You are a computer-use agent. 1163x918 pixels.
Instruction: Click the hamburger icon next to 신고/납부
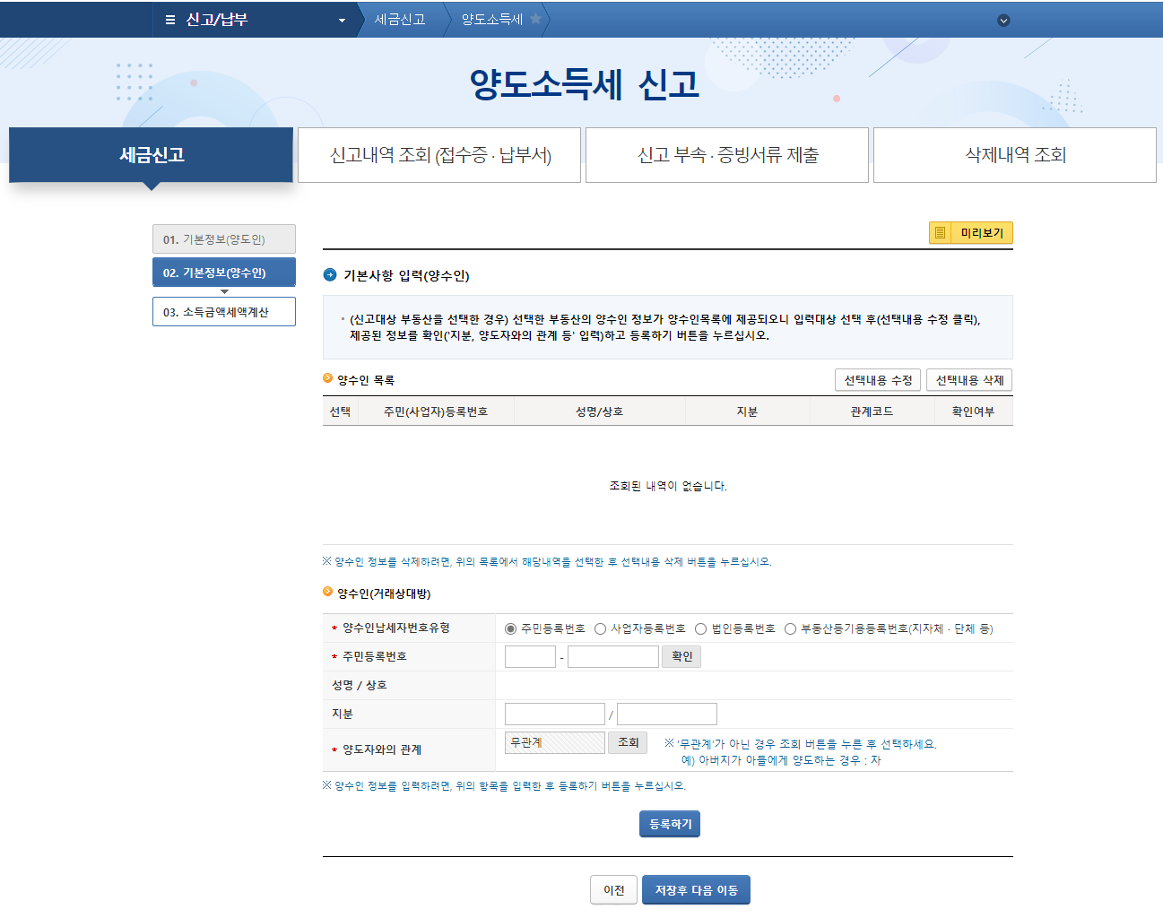click(169, 19)
